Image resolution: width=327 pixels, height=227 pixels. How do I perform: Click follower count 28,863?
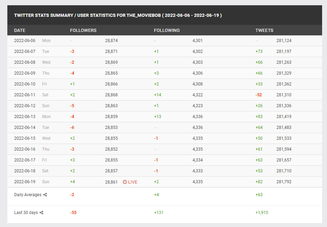click(x=111, y=106)
